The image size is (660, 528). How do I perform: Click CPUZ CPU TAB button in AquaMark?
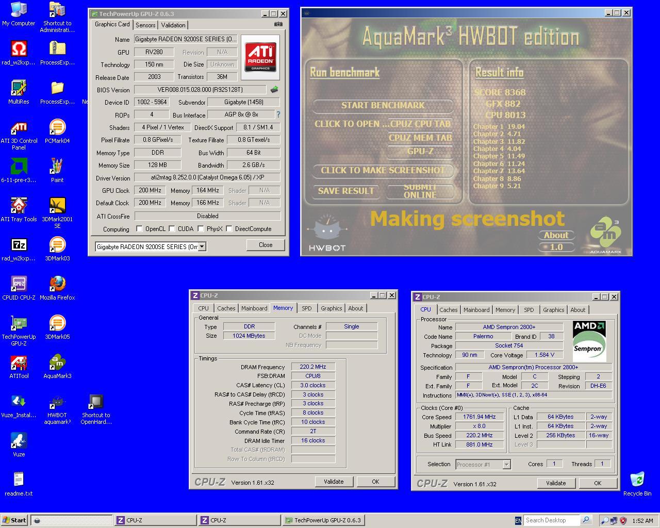click(x=420, y=124)
